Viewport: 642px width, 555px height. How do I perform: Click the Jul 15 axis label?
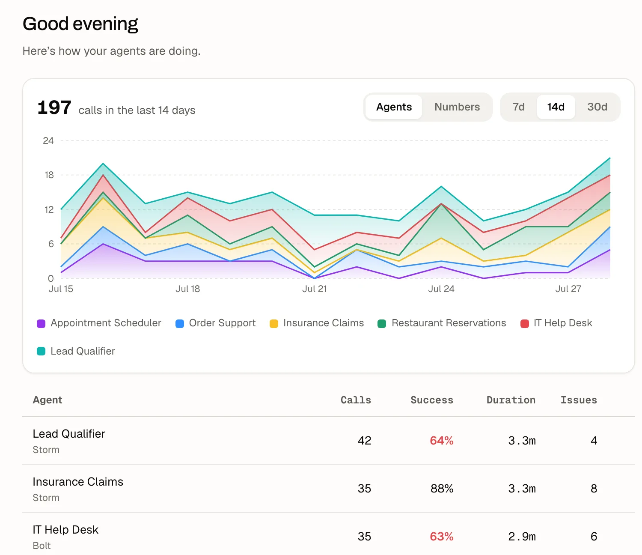[61, 289]
